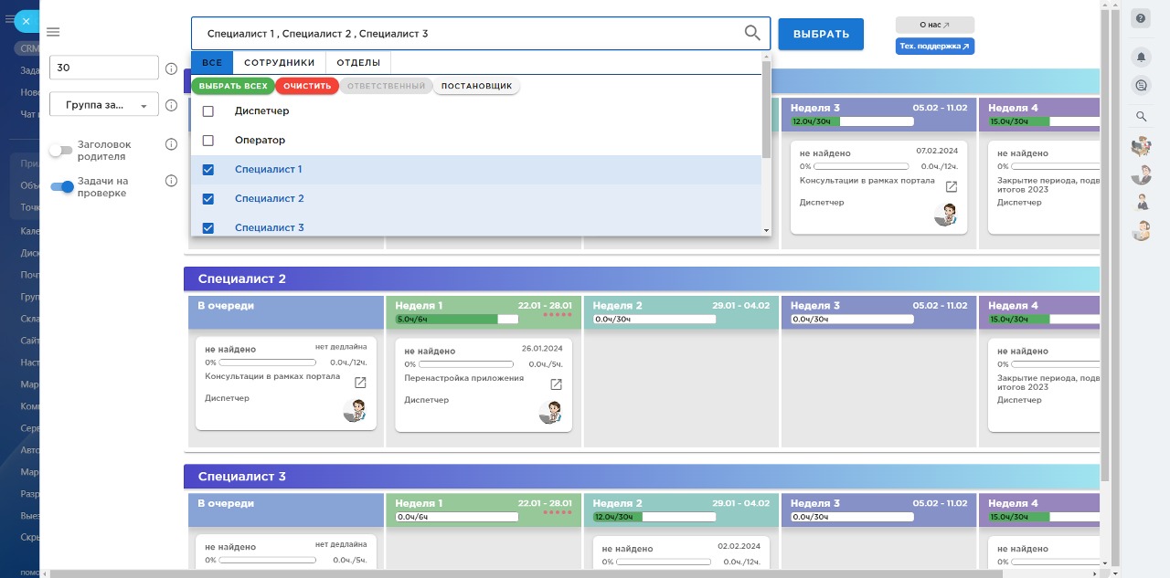
Task: Switch to the СОТРУДНИКИ tab
Action: [x=279, y=63]
